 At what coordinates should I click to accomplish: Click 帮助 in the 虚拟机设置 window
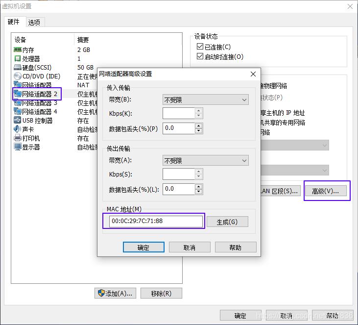click(x=333, y=316)
